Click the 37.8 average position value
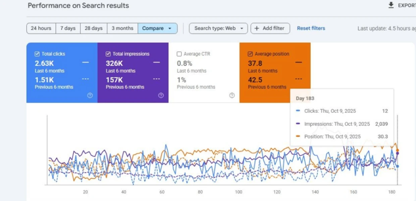Image resolution: width=416 pixels, height=201 pixels. point(255,63)
